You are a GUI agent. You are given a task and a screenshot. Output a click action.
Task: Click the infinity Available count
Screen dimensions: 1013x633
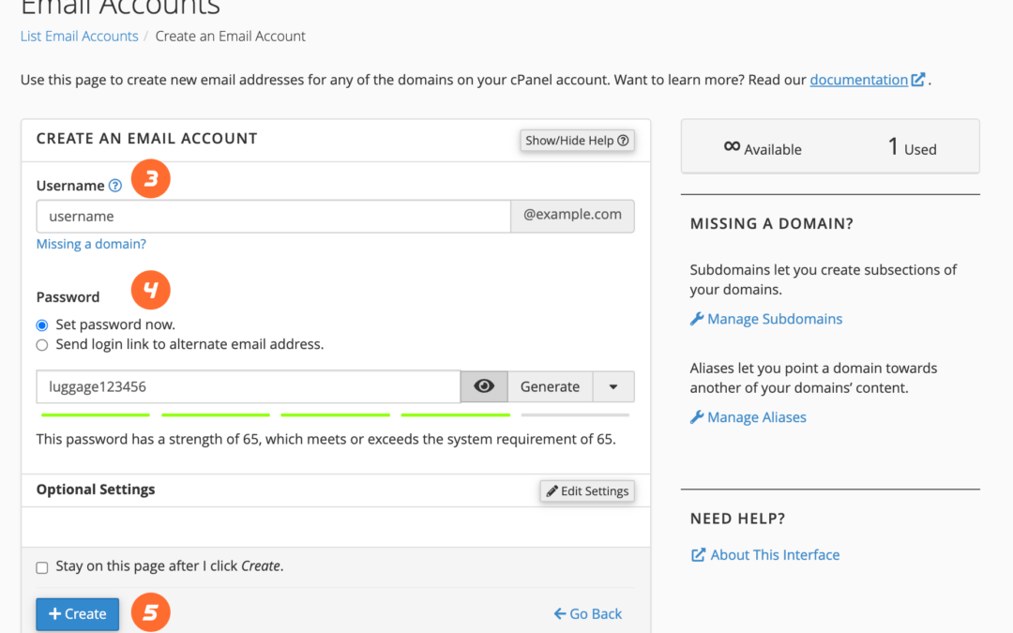[x=763, y=148]
